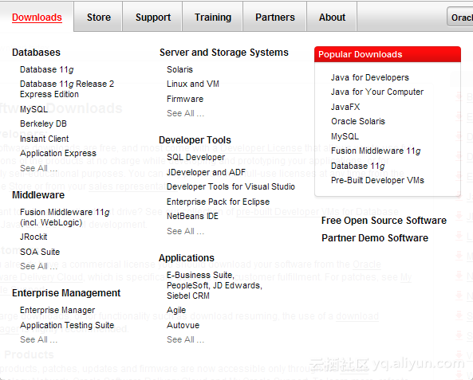Open the Downloads tab
The width and height of the screenshot is (473, 380).
click(x=37, y=18)
